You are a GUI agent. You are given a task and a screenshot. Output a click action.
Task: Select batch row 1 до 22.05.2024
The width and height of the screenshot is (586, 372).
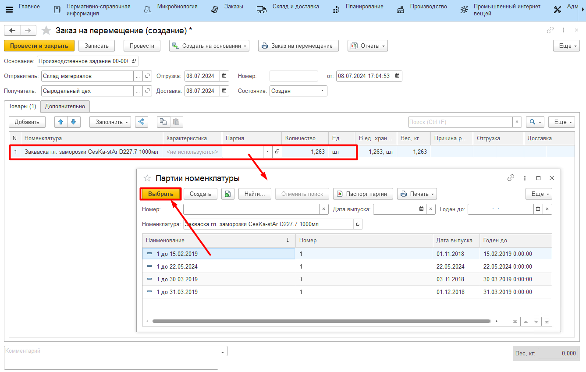pos(177,266)
